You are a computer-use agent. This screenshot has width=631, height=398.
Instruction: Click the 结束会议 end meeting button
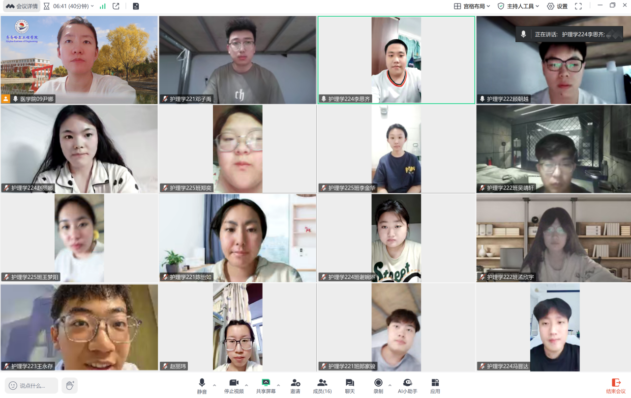pos(616,385)
